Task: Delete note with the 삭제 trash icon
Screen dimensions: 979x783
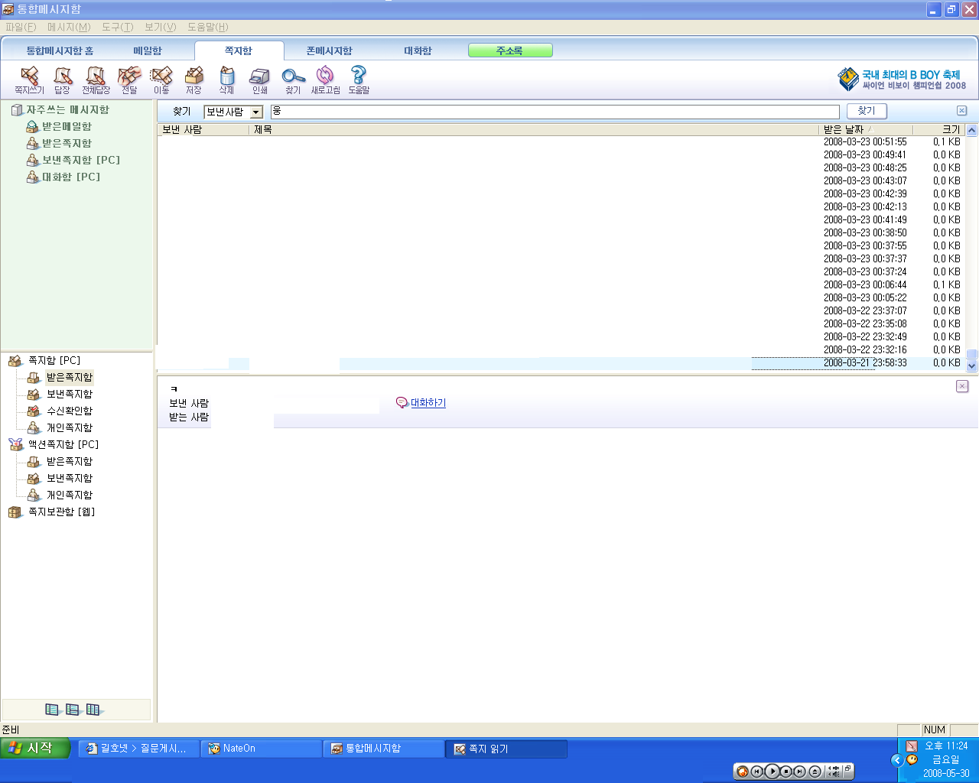Action: click(226, 79)
